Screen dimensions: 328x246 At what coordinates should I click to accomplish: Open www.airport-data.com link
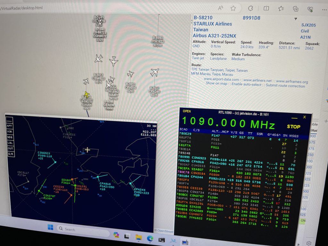221,79
